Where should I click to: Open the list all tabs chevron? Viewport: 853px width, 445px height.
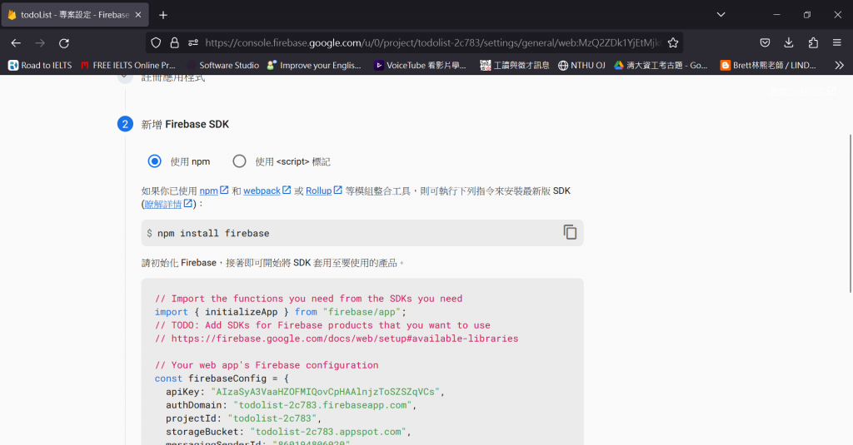tap(721, 15)
